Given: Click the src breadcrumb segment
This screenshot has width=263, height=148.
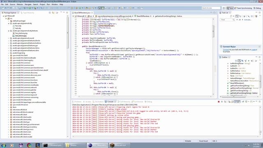Looking at the screenshot, I should pos(91,16).
